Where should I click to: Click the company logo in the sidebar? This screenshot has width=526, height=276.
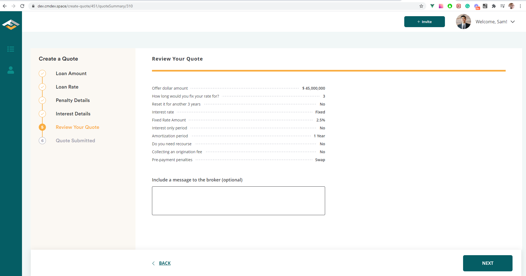pos(11,24)
